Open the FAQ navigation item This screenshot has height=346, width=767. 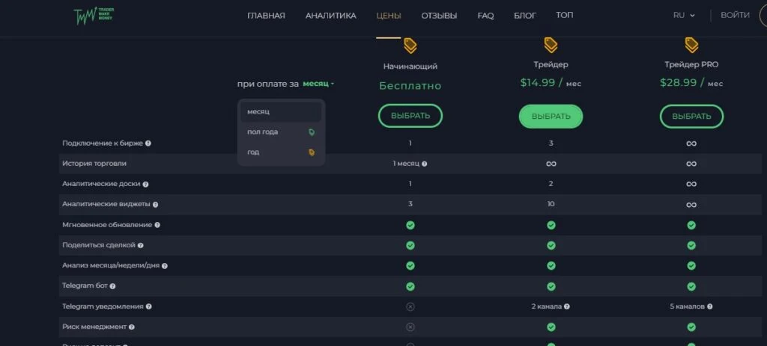click(x=485, y=16)
